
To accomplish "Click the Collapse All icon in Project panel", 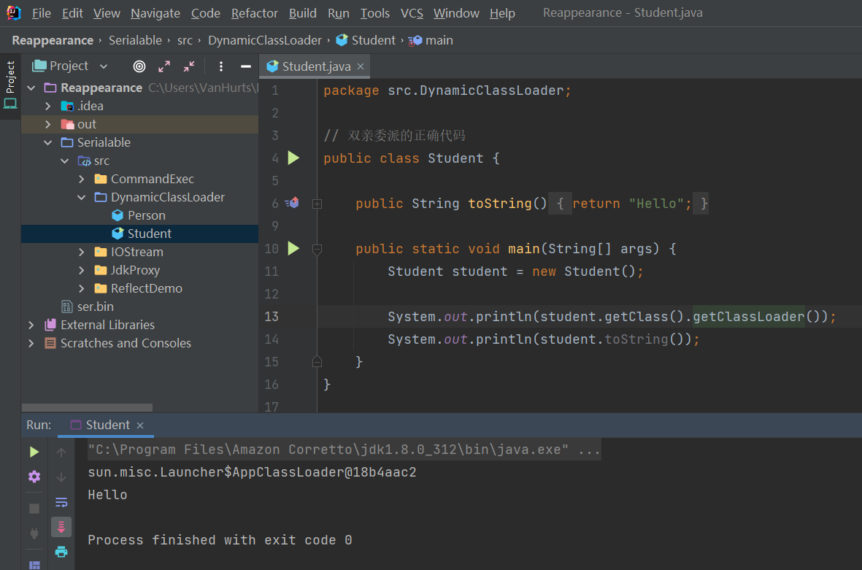I will tap(189, 66).
